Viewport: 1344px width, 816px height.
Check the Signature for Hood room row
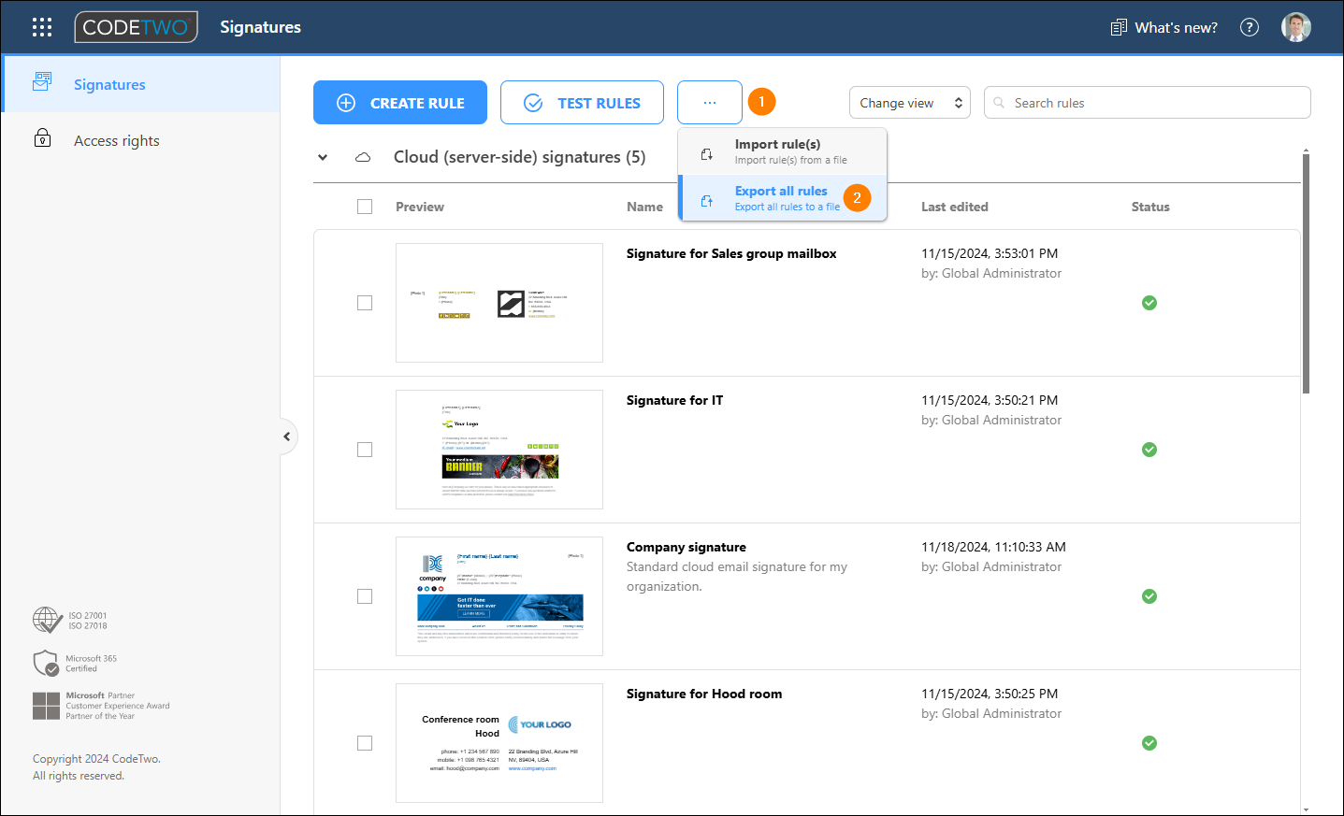(x=365, y=743)
